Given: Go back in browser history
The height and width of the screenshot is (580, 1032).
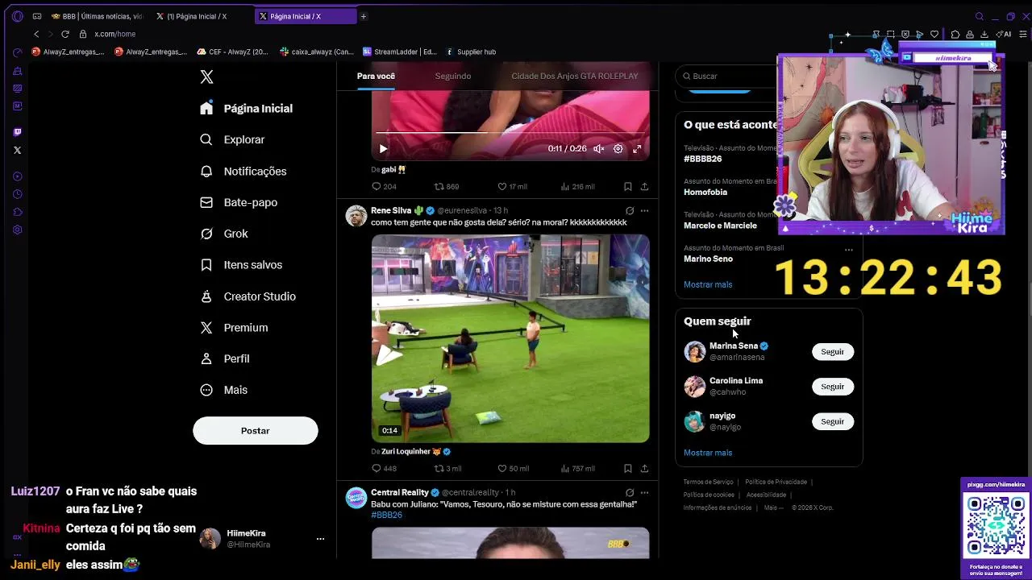Looking at the screenshot, I should coord(36,34).
